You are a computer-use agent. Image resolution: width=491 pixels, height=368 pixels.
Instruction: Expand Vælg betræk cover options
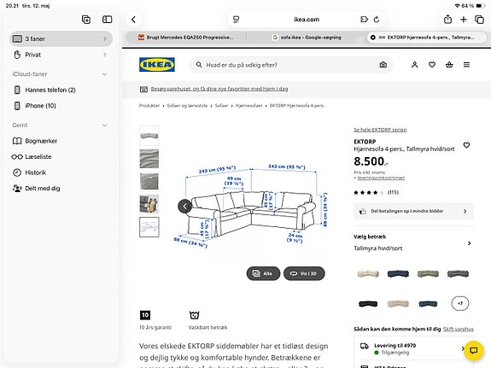pos(413,242)
